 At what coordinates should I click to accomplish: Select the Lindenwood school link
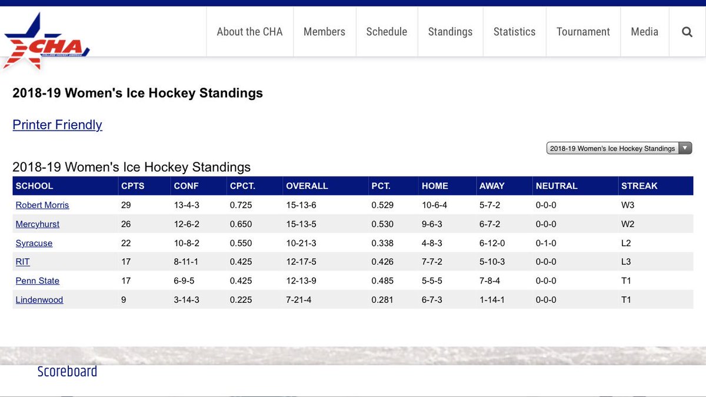click(x=39, y=299)
